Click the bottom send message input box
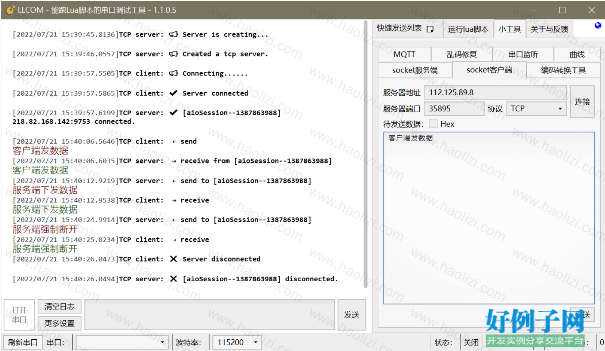 [x=210, y=315]
